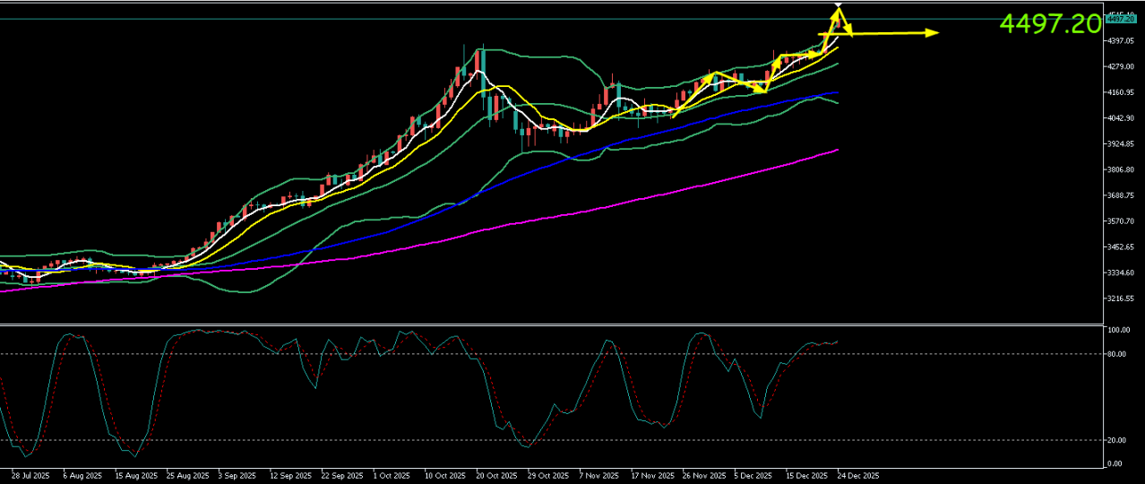Click the 24 Dec 2025 date label
Screen dimensions: 1145x484
pos(858,474)
